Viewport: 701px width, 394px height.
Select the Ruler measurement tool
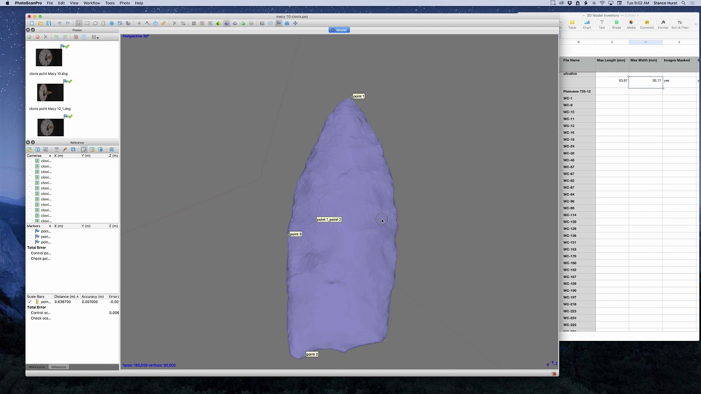[x=163, y=23]
